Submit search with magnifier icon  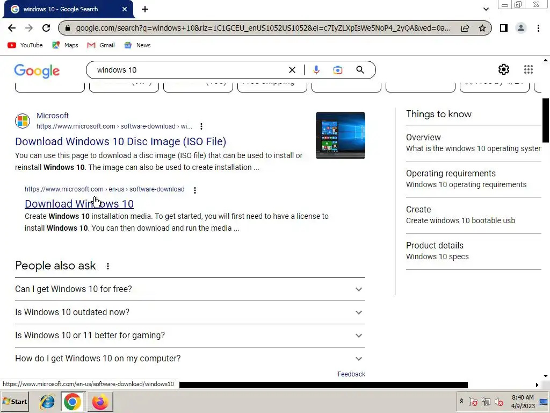(x=360, y=70)
